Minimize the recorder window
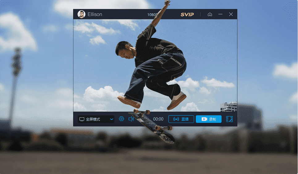298x174 pixels. point(220,14)
